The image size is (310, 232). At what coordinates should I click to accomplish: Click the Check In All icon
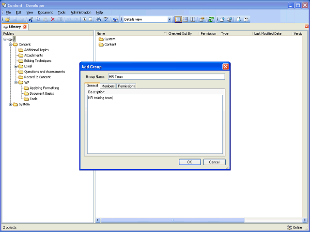[230, 19]
